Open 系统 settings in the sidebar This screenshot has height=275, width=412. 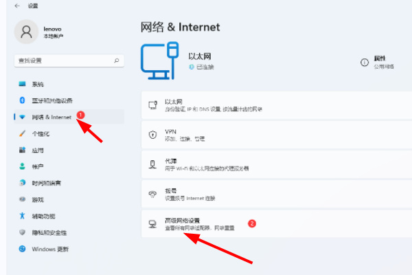click(x=38, y=84)
